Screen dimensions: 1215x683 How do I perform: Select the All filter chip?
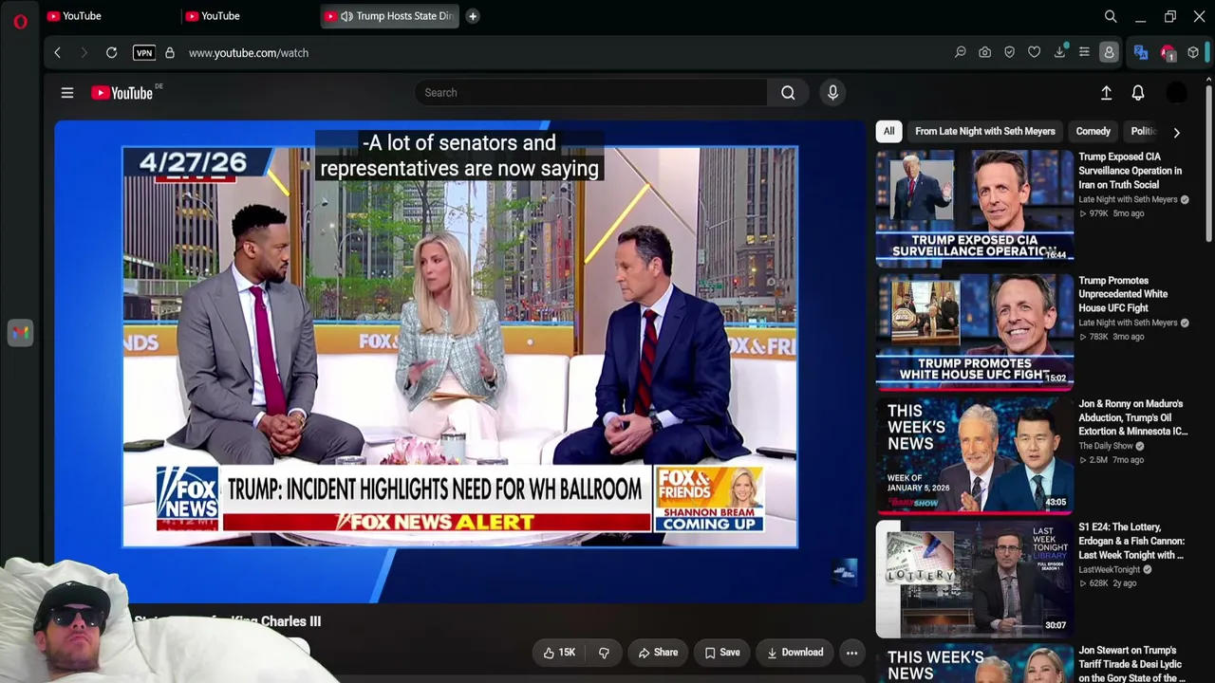pyautogui.click(x=888, y=132)
